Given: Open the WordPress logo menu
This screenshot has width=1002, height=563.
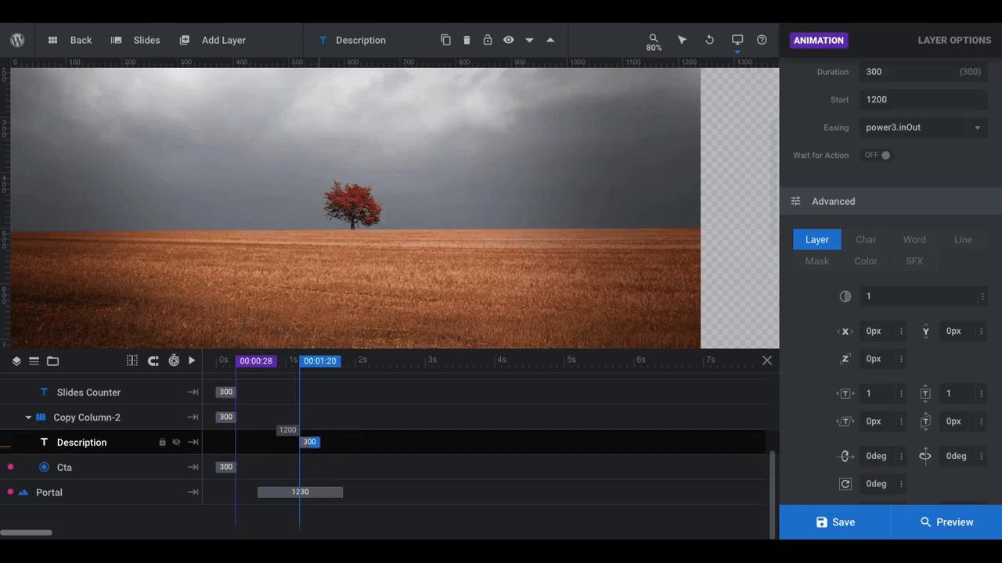Looking at the screenshot, I should pyautogui.click(x=17, y=40).
